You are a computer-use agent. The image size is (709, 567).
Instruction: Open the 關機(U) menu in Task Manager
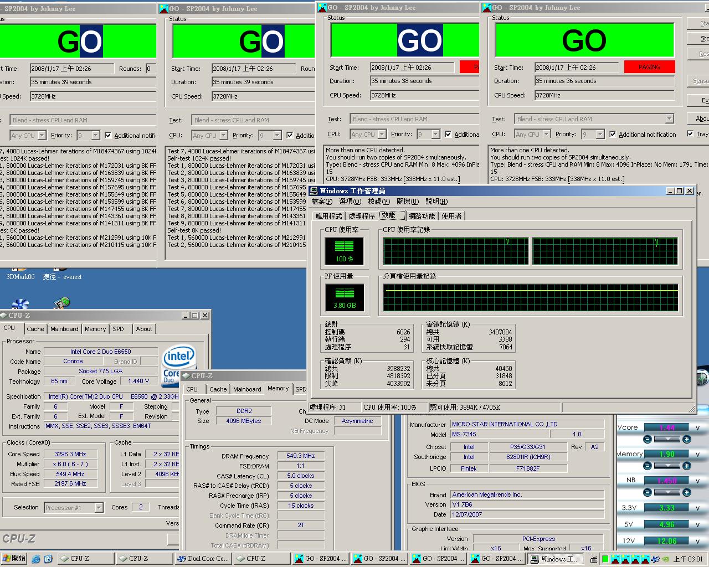click(x=407, y=202)
